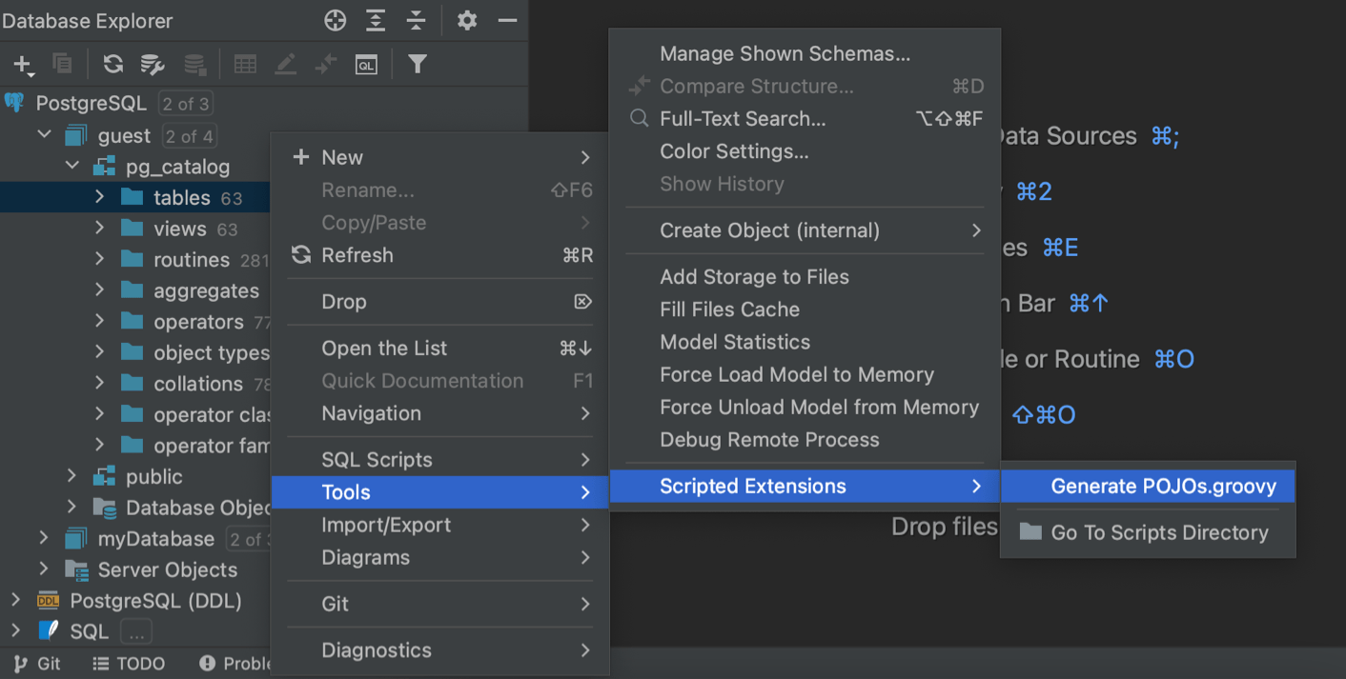Viewport: 1346px width, 679px height.
Task: Open Data Source Properties wrench icon
Action: [153, 64]
